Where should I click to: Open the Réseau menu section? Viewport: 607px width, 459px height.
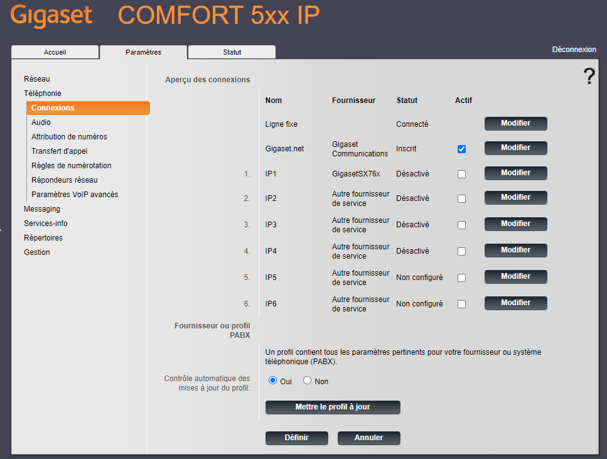click(37, 79)
